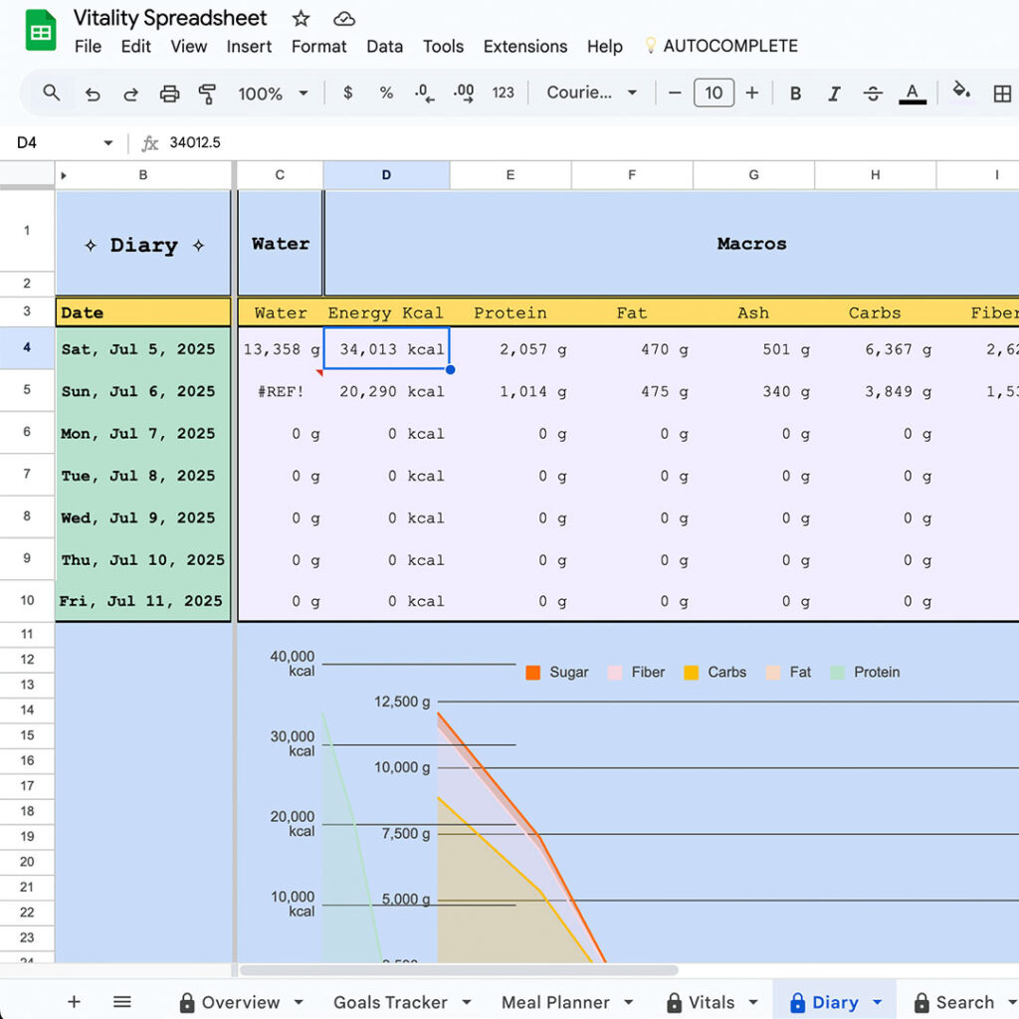Open the Insert menu
Image resolution: width=1019 pixels, height=1019 pixels.
click(x=249, y=46)
